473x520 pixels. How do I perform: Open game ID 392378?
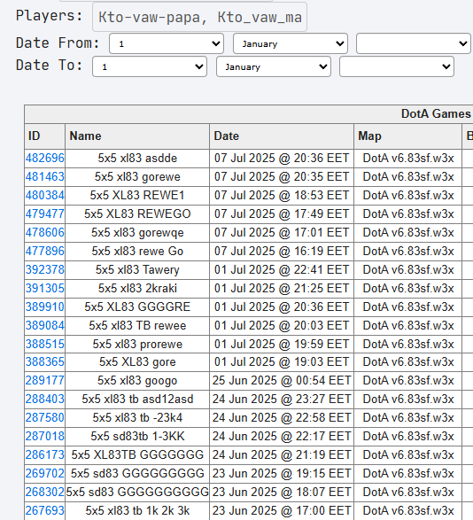click(x=45, y=269)
